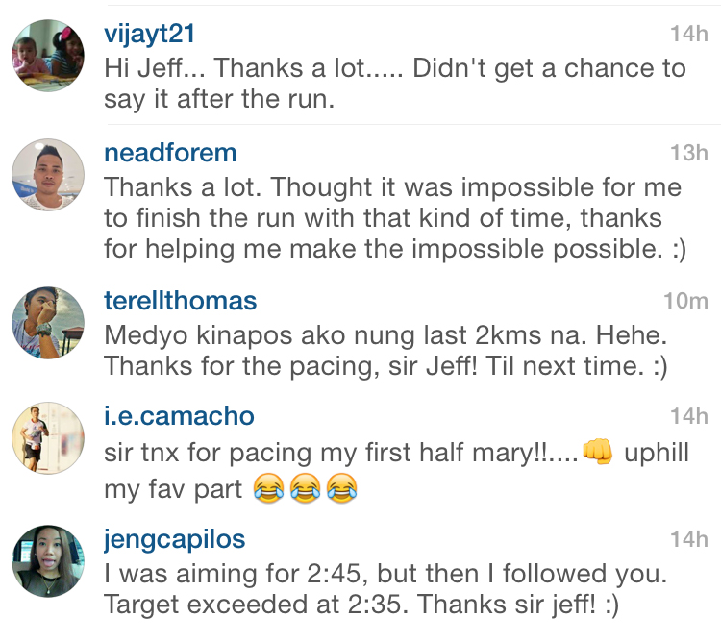Select the terellthomas username
This screenshot has height=642, width=721.
(180, 300)
